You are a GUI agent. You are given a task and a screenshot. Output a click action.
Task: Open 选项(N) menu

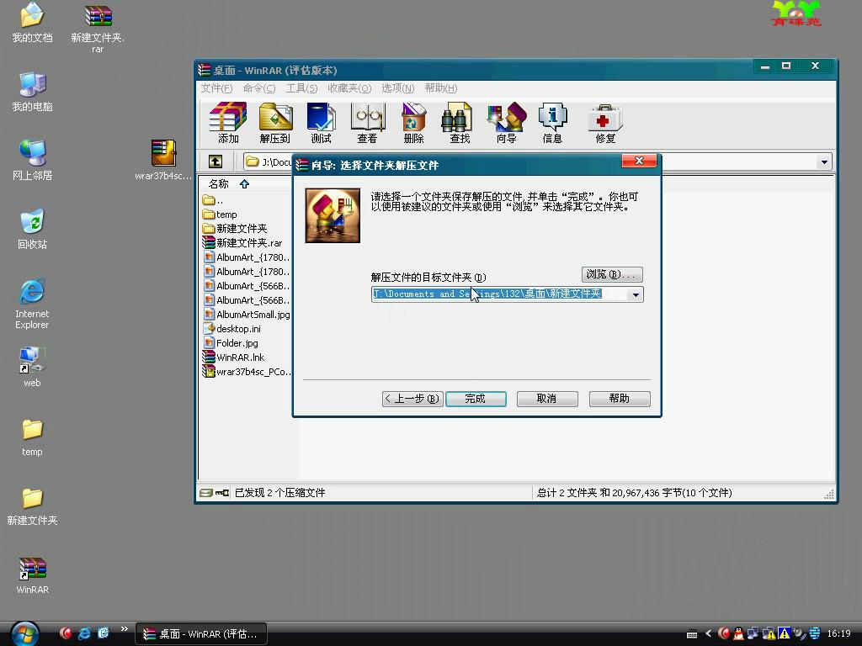coord(397,88)
